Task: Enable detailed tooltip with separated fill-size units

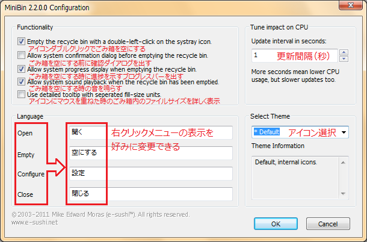Action: (x=21, y=95)
